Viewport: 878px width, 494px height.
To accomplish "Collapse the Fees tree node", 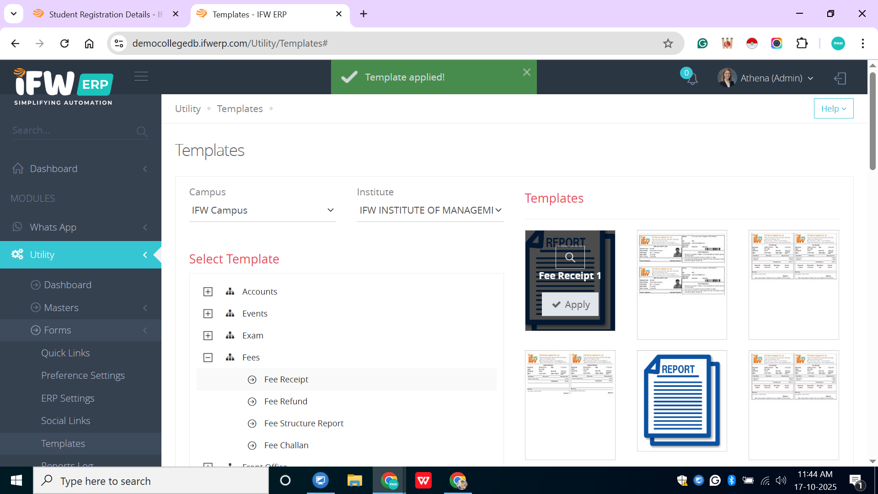I will point(208,358).
